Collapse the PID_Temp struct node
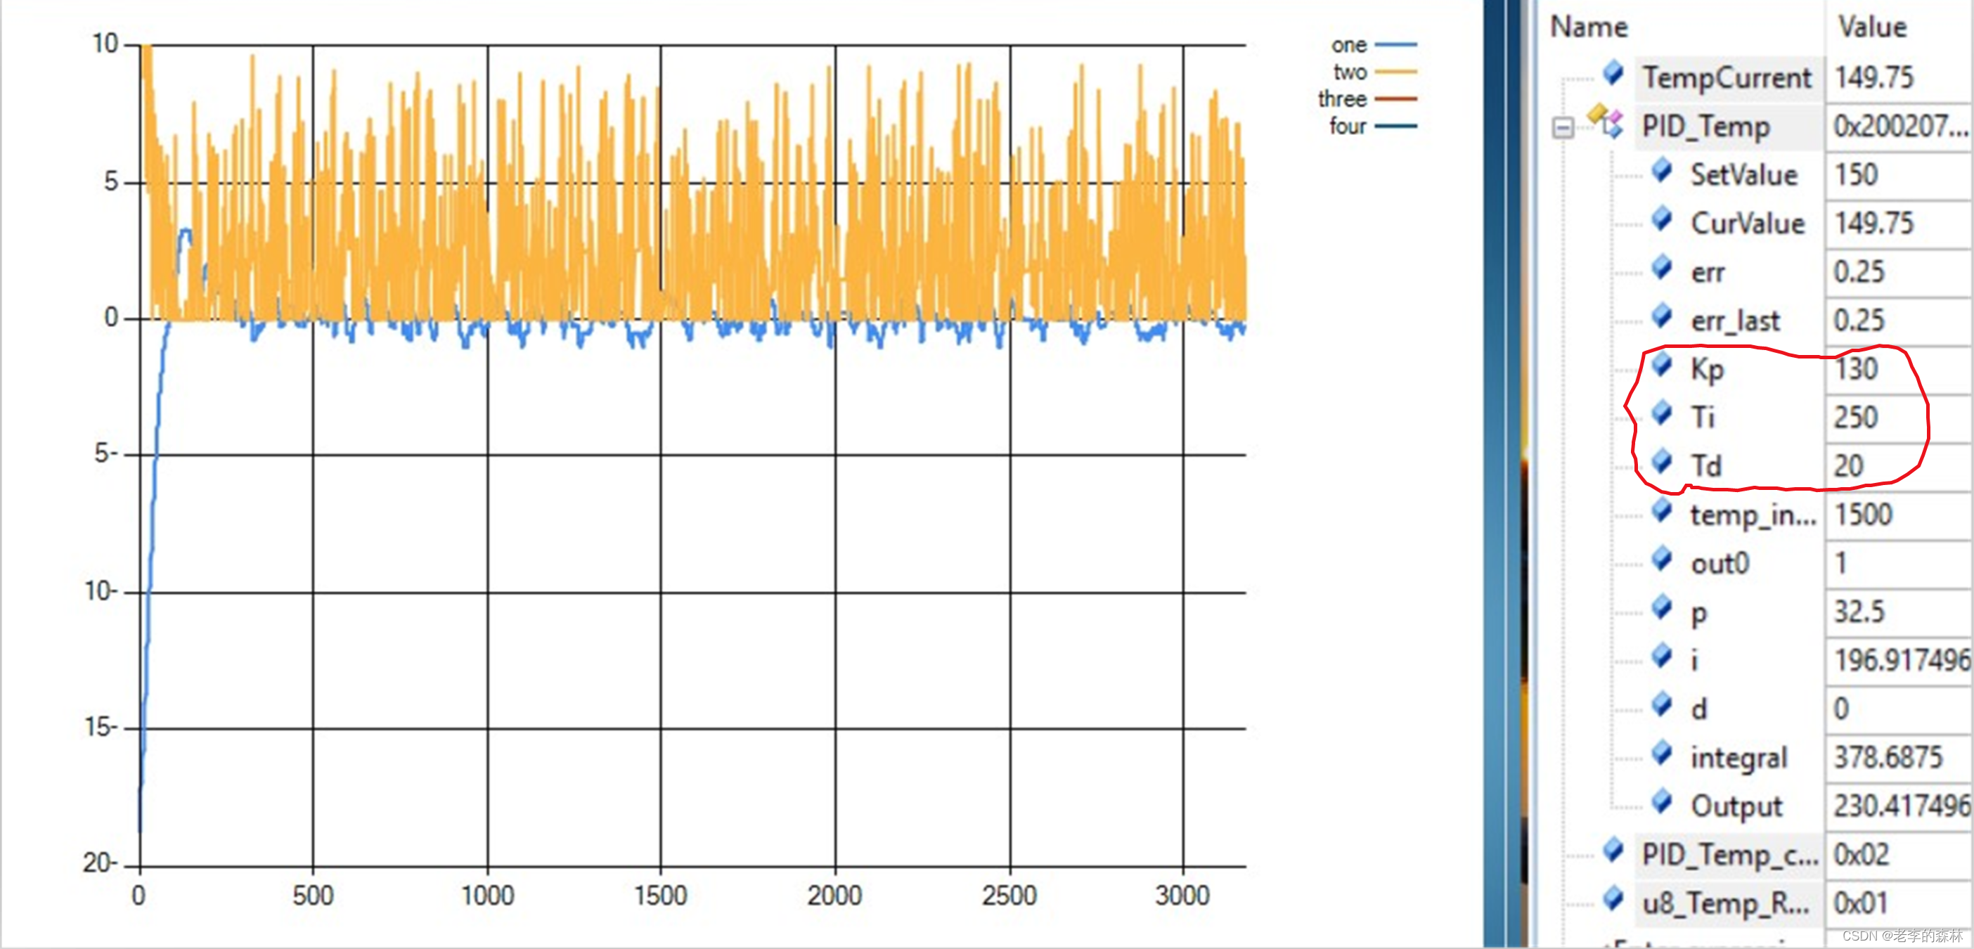Screen dimensions: 1974x949 tap(1563, 127)
